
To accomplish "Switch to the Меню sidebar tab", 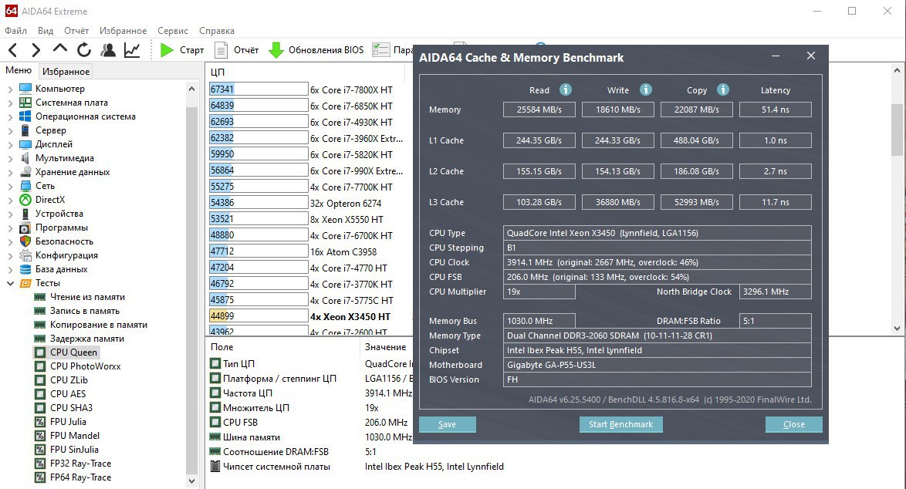I will click(x=19, y=70).
